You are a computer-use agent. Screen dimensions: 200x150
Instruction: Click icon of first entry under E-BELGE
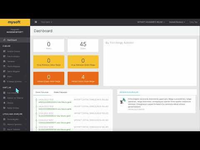pos(5,51)
